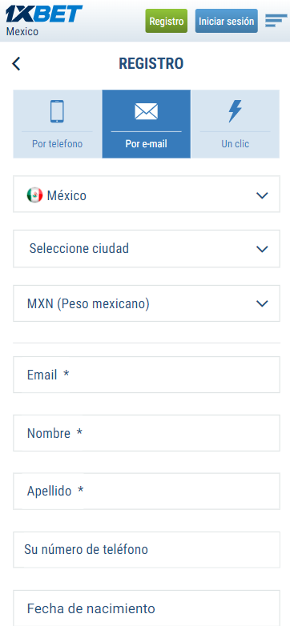Screen dimensions: 290x626
Task: Click the Su número de teléfono field
Action: (x=147, y=549)
